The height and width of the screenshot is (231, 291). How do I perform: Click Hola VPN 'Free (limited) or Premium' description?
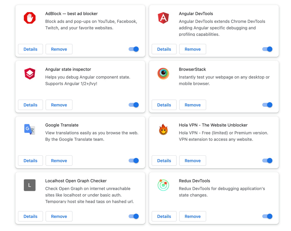click(x=223, y=136)
